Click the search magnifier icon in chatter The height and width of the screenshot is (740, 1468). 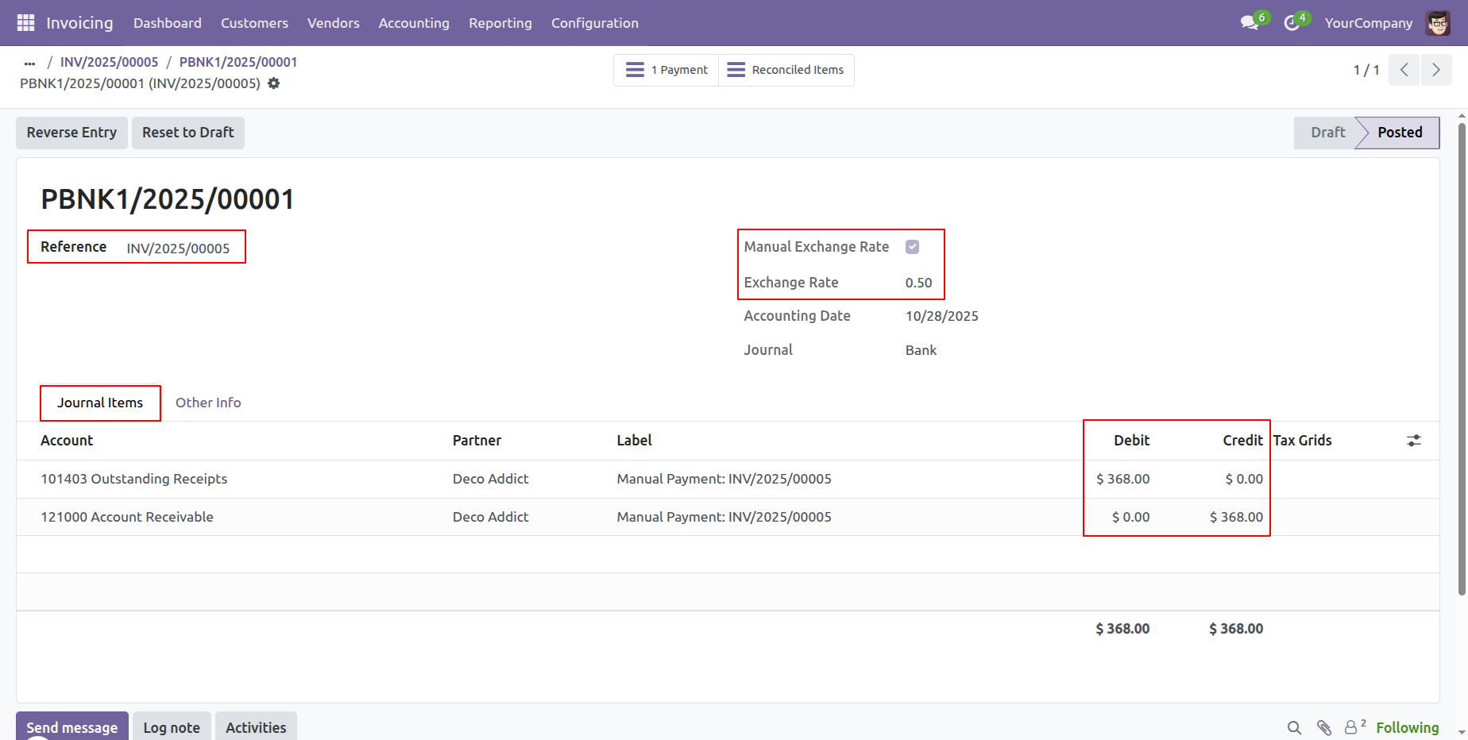(x=1294, y=727)
